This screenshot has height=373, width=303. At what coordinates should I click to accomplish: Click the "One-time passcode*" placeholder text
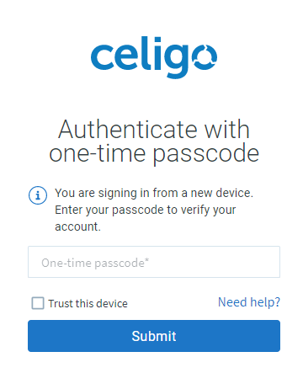click(x=95, y=263)
